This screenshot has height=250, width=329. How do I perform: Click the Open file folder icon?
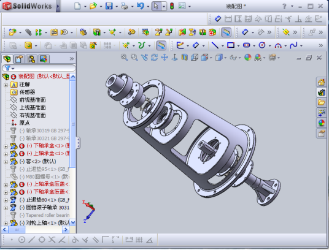(93, 6)
